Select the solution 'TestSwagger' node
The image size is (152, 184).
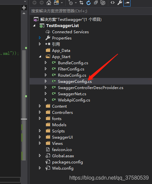click(x=71, y=20)
